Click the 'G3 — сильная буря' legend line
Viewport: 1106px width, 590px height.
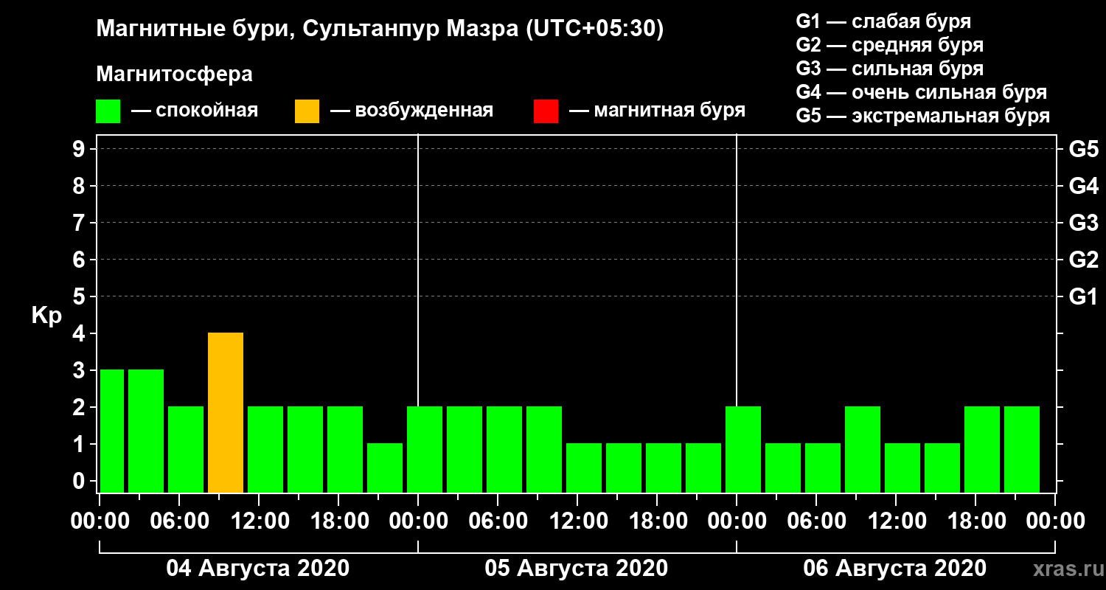tap(890, 69)
